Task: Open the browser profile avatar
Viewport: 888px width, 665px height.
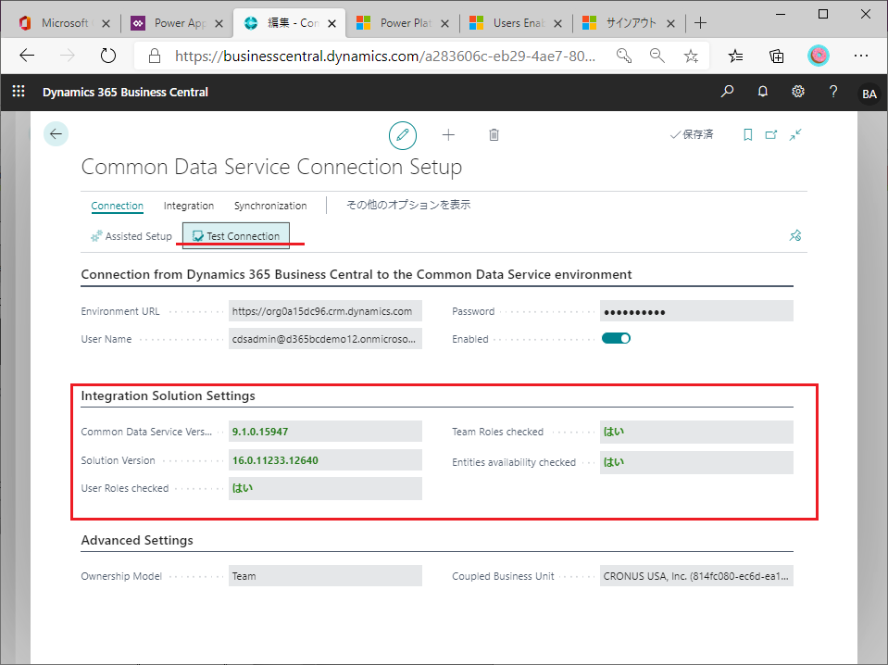Action: pyautogui.click(x=819, y=56)
